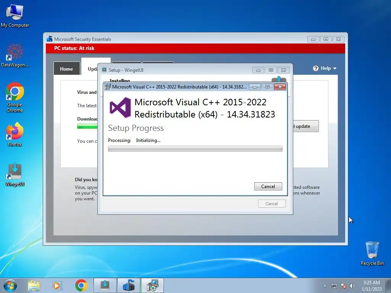Minimize the Setup - WingetUI window
The height and width of the screenshot is (293, 391).
(259, 70)
